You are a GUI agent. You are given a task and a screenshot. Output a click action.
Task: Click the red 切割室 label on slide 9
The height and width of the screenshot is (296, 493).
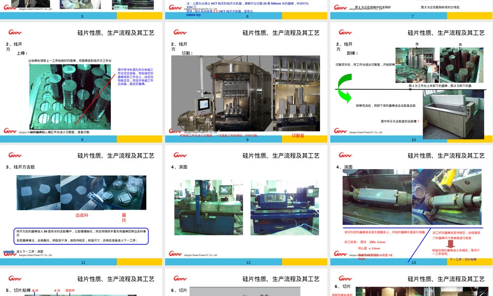click(298, 136)
